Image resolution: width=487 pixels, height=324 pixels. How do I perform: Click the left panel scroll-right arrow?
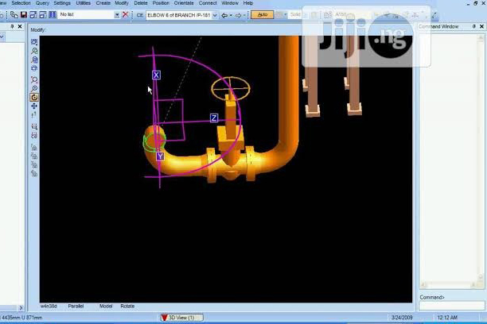(21, 308)
